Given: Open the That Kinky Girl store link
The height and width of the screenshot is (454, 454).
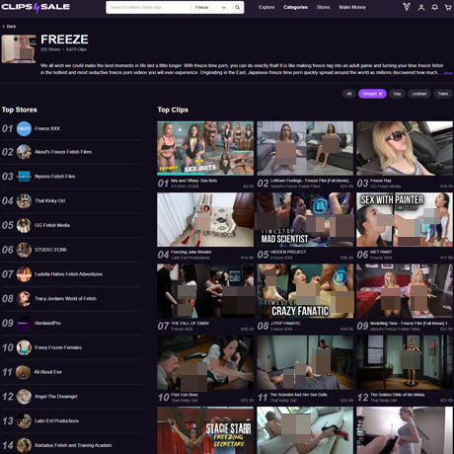Looking at the screenshot, I should click(x=50, y=200).
